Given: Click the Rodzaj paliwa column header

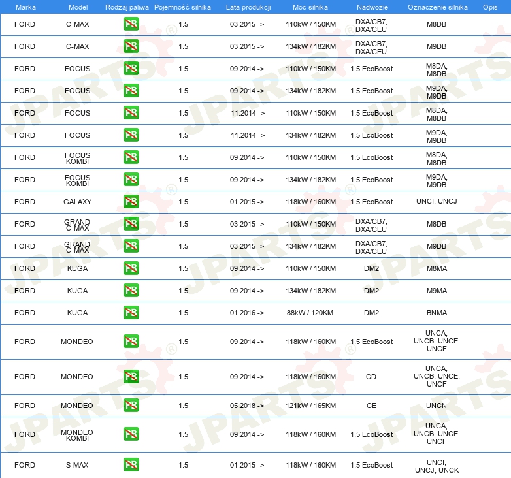Looking at the screenshot, I should [x=127, y=7].
